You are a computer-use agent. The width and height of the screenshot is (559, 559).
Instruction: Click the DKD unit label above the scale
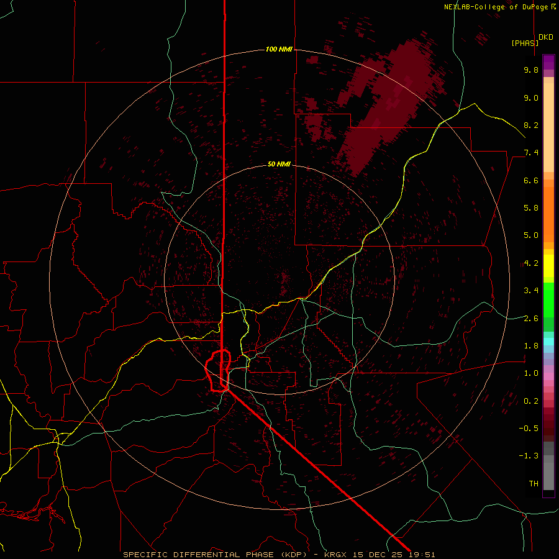[546, 37]
